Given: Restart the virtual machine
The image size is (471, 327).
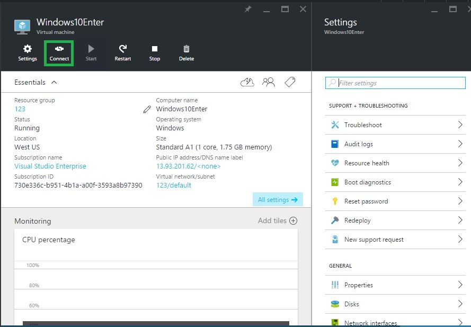Looking at the screenshot, I should pos(122,53).
